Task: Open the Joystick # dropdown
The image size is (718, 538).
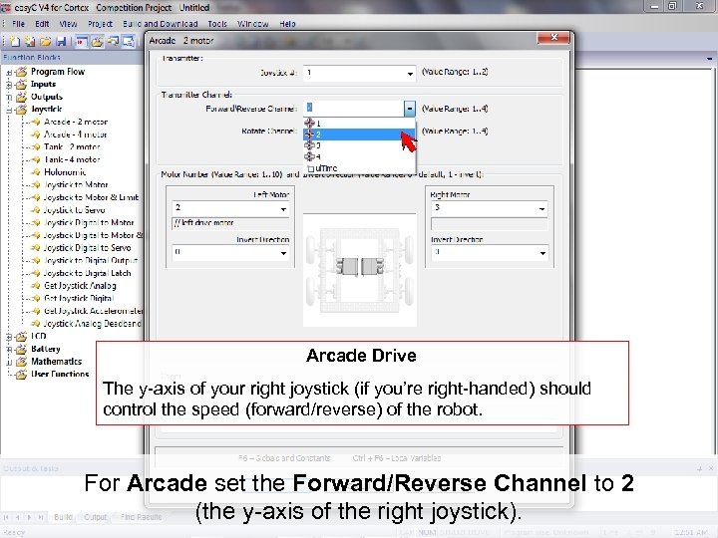Action: pos(410,73)
